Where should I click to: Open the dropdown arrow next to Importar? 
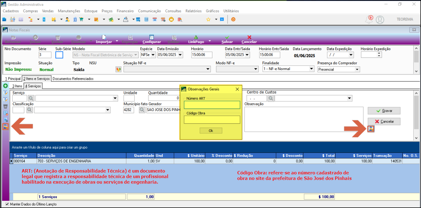(117, 41)
